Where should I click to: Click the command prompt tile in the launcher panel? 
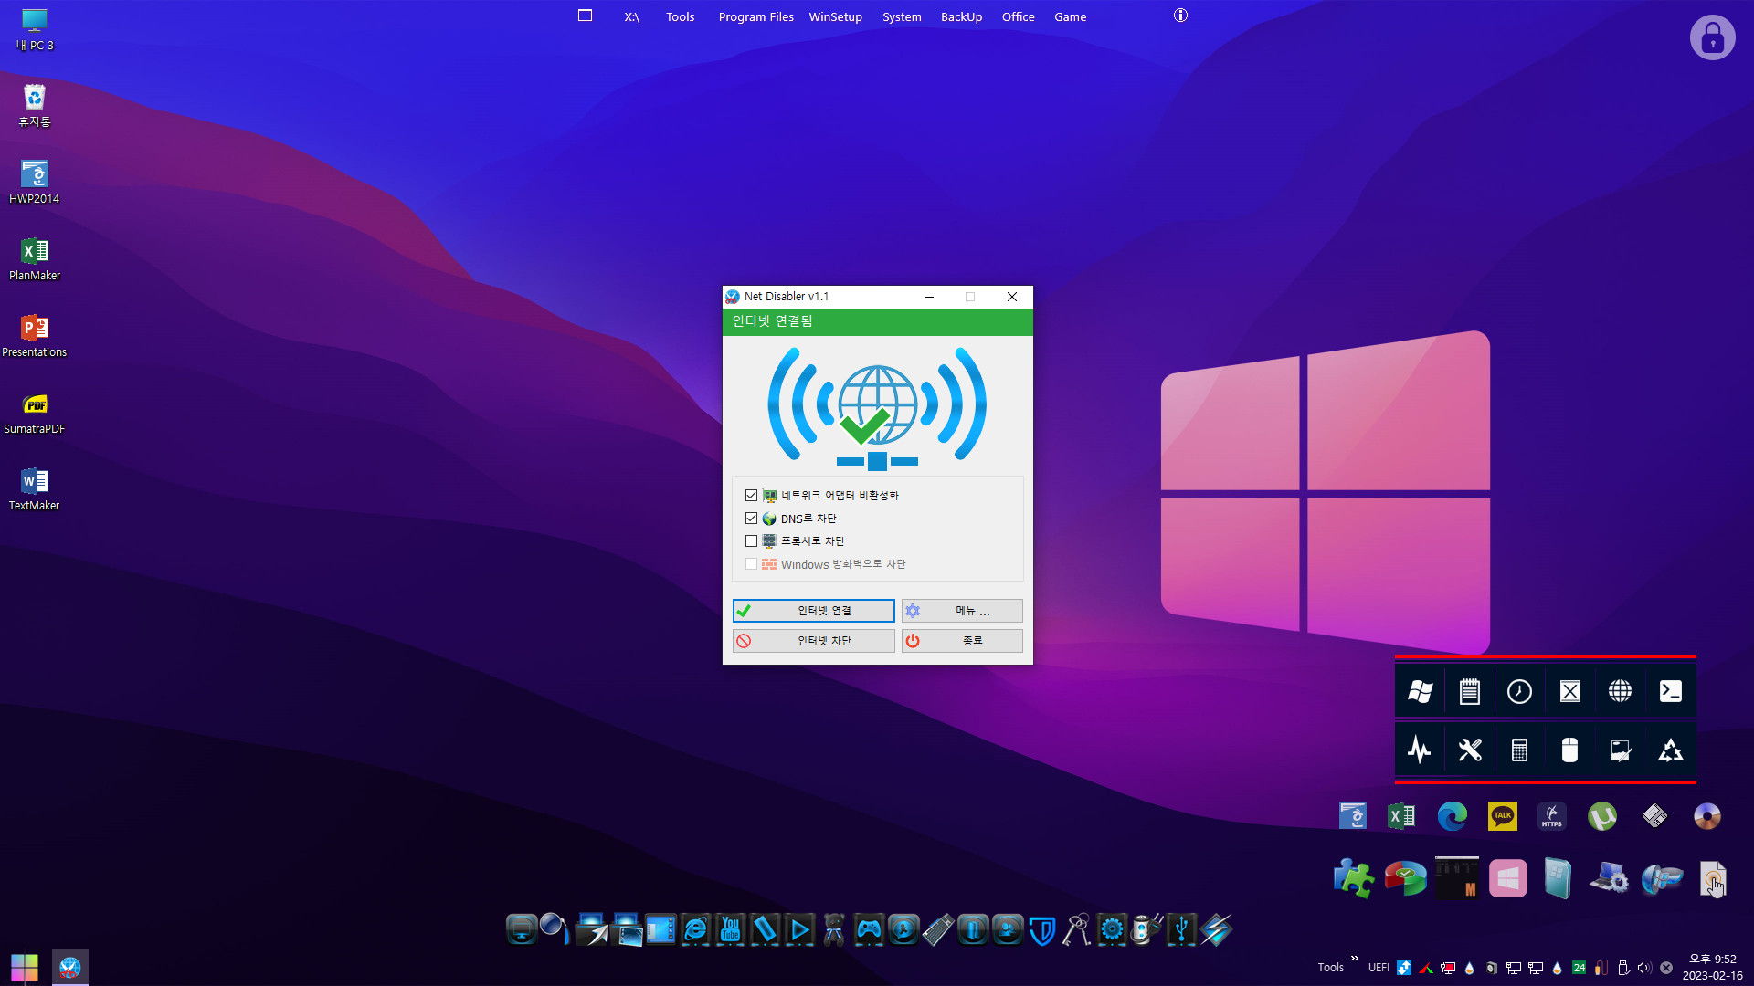click(1670, 691)
